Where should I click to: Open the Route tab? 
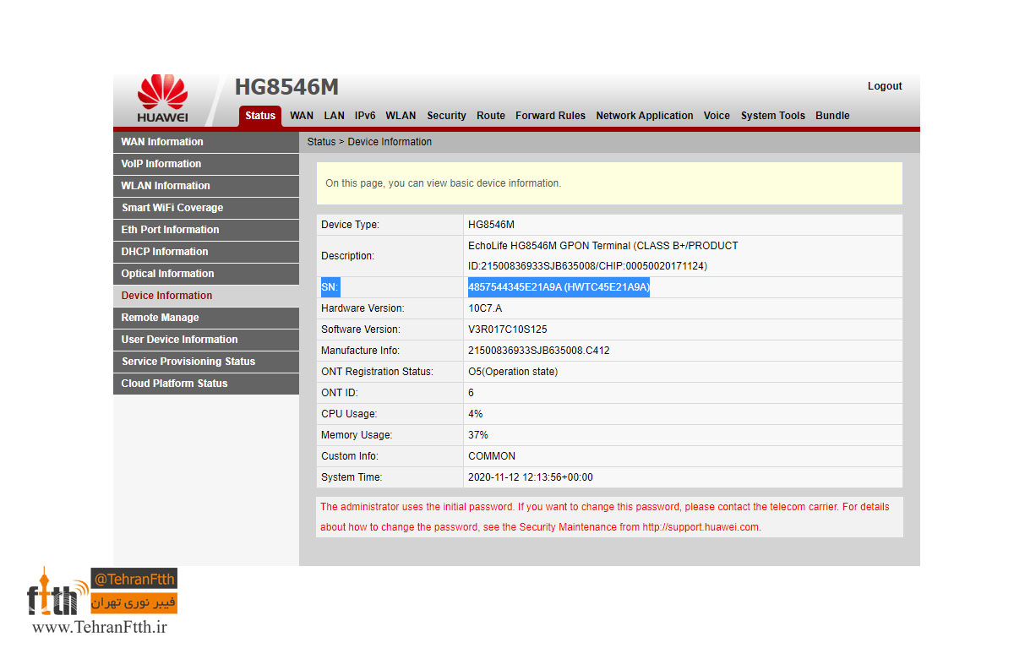coord(491,116)
